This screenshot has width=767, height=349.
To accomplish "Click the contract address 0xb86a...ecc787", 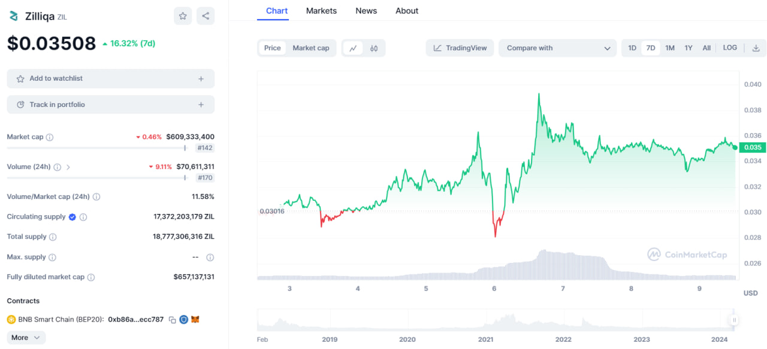I will tap(136, 320).
